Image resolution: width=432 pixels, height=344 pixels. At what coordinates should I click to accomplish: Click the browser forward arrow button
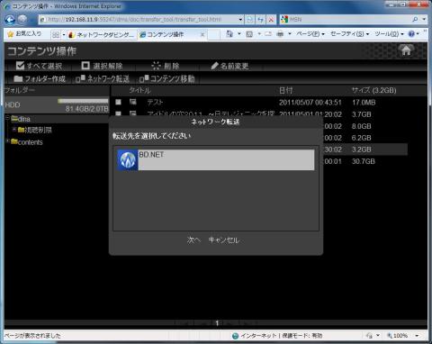[22, 20]
